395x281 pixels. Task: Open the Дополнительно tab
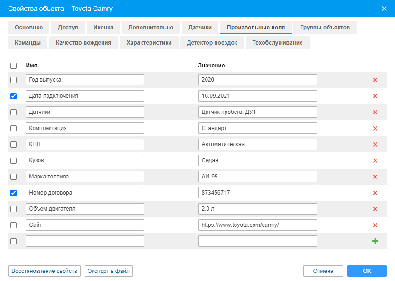(x=151, y=28)
